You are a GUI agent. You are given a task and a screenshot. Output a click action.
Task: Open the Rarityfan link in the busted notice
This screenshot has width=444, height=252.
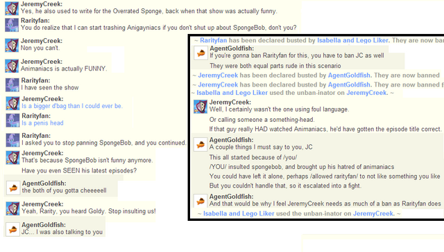pyautogui.click(x=214, y=40)
